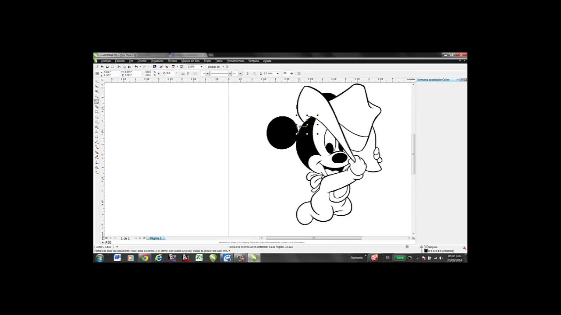This screenshot has width=561, height=315.
Task: Open the Efectos menu
Action: coord(172,61)
